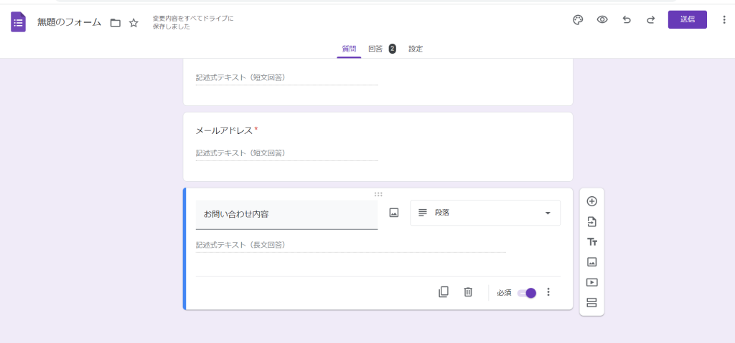Click the 送信 send button
735x343 pixels.
click(687, 19)
